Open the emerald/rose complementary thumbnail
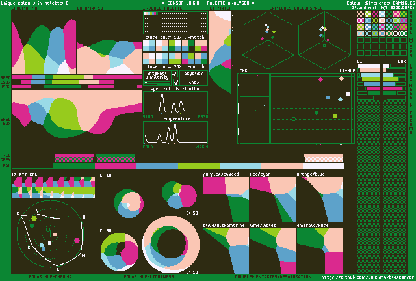 click(320, 251)
